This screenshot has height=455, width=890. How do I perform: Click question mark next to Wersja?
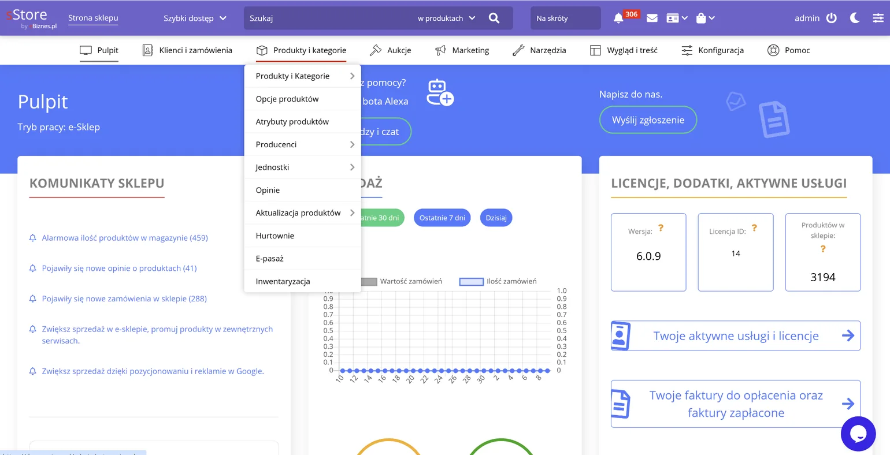[x=661, y=228]
